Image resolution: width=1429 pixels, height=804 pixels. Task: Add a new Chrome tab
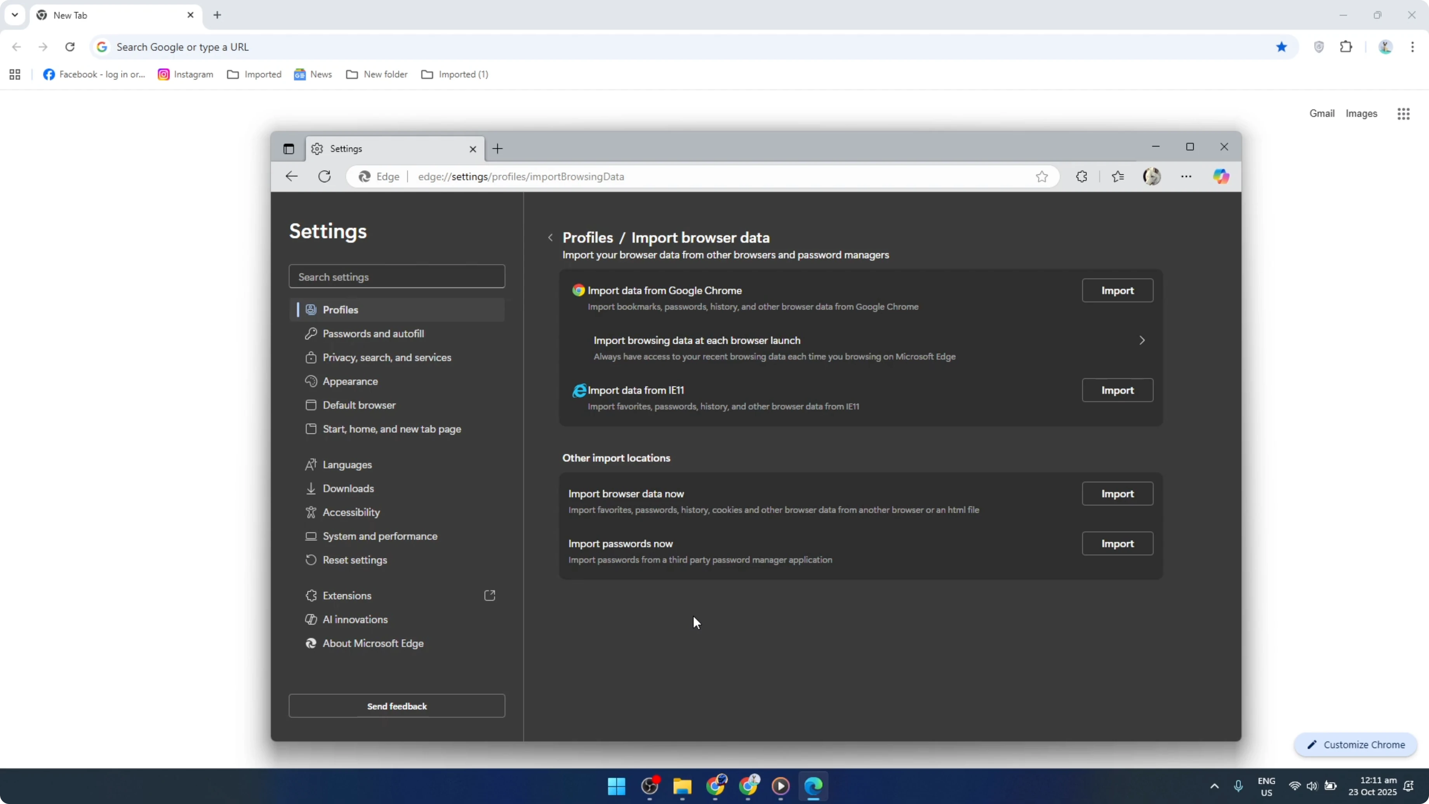point(217,15)
